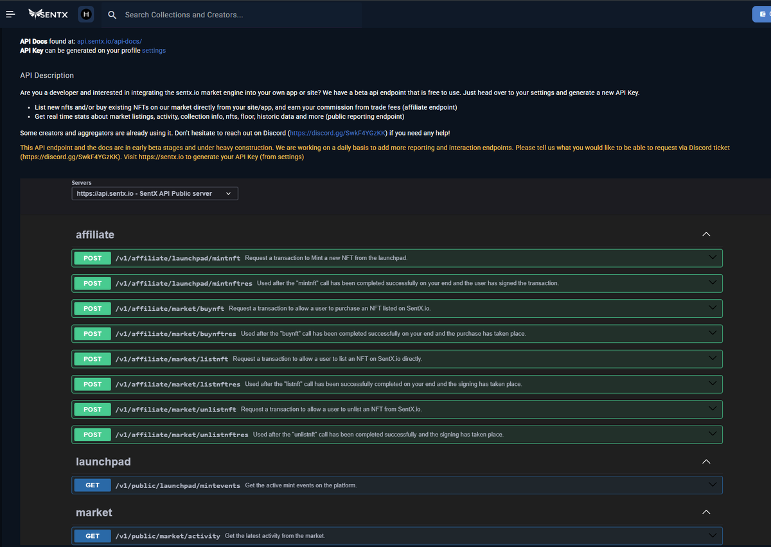Click POST button for market/buynft

click(x=93, y=309)
